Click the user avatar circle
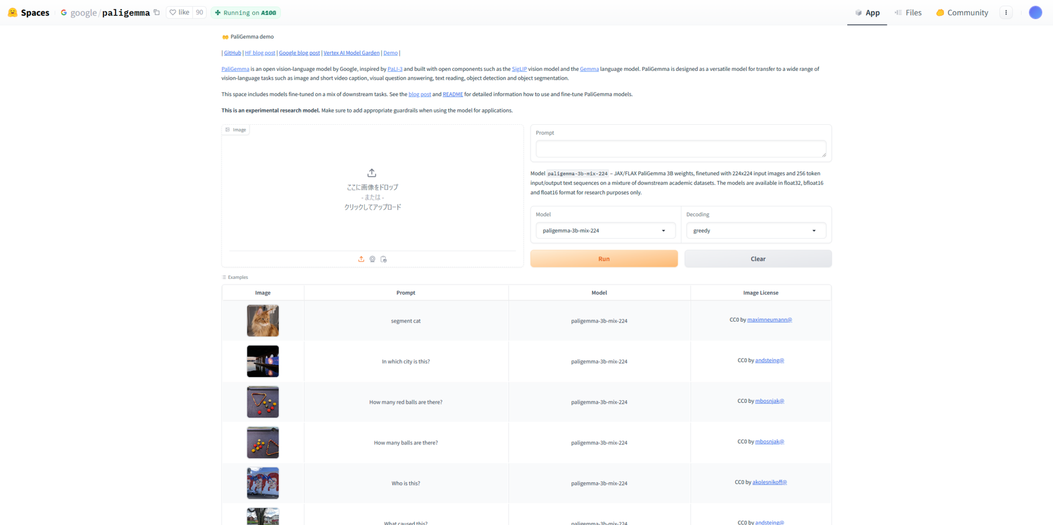 click(1035, 12)
